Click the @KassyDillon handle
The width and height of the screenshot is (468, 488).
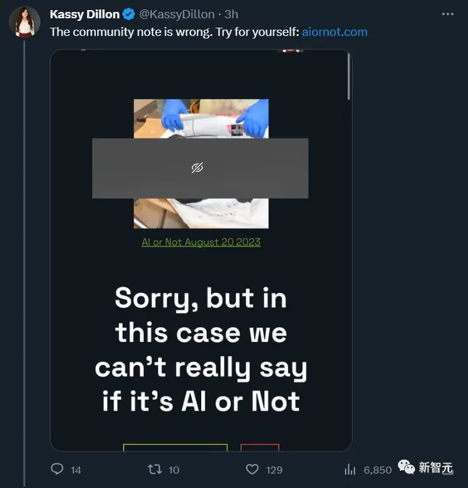[x=177, y=14]
